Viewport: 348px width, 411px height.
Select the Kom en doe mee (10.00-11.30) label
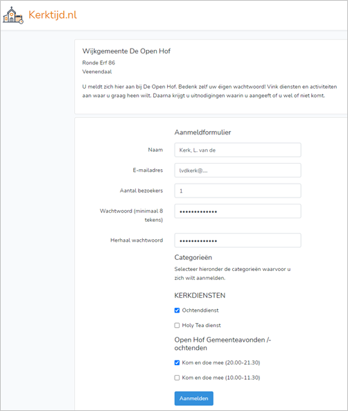(x=221, y=378)
